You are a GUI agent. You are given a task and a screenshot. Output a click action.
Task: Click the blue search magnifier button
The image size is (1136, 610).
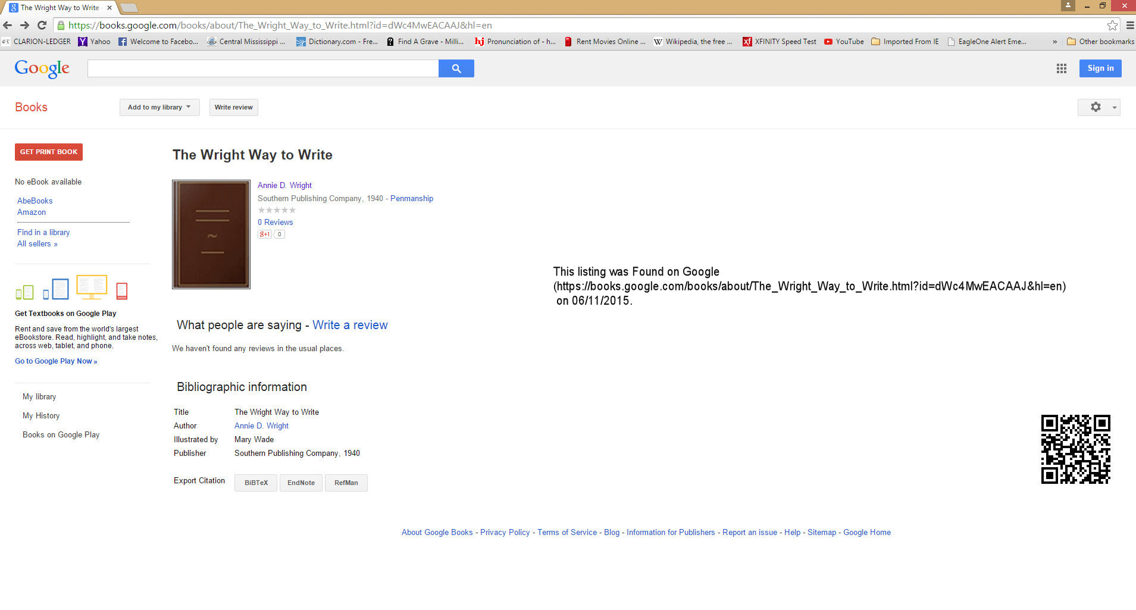click(456, 68)
